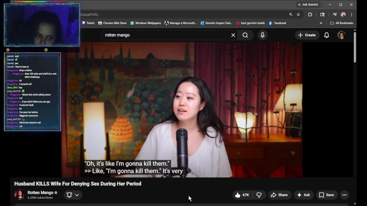Click the 6.29M subscribers text

point(40,198)
